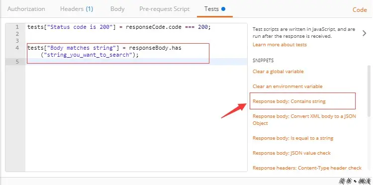Image resolution: width=373 pixels, height=185 pixels.
Task: Click the Code link
Action: click(x=360, y=10)
